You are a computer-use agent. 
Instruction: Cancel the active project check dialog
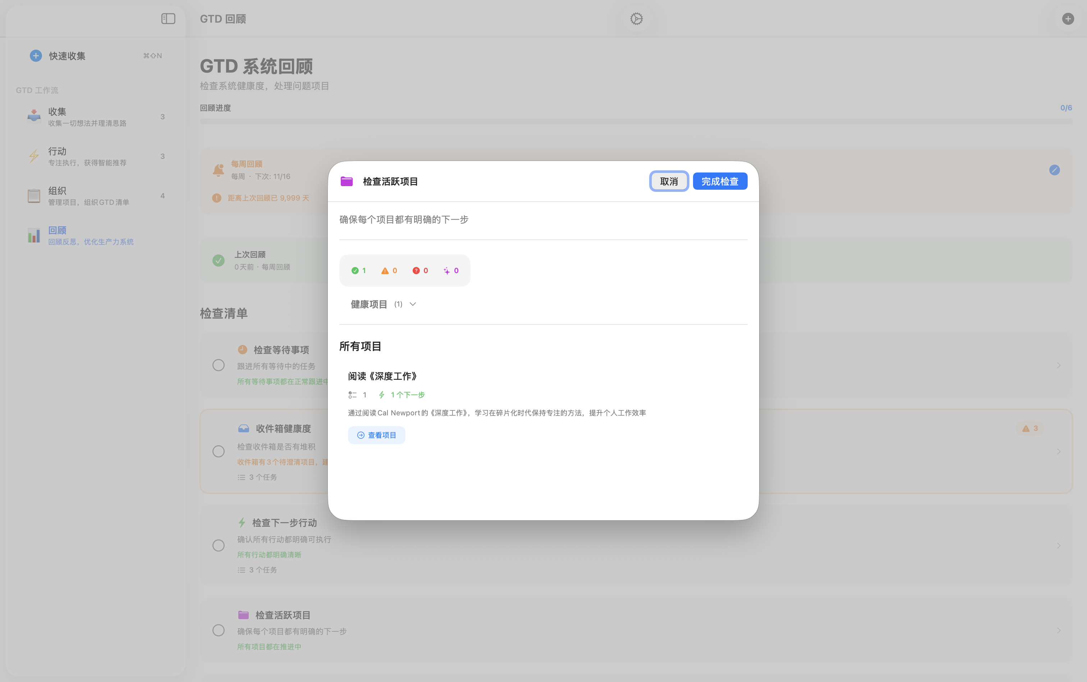(x=669, y=181)
